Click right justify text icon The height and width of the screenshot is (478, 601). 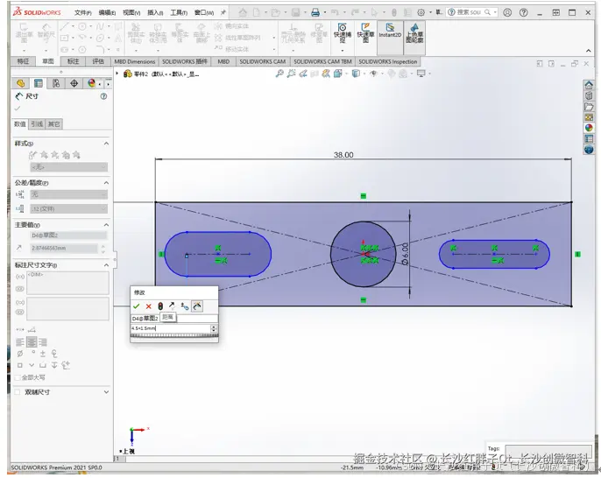[43, 342]
